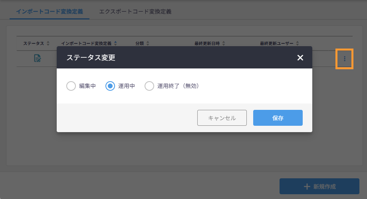Switch to the インポートコード変換定義 tab

(x=50, y=12)
